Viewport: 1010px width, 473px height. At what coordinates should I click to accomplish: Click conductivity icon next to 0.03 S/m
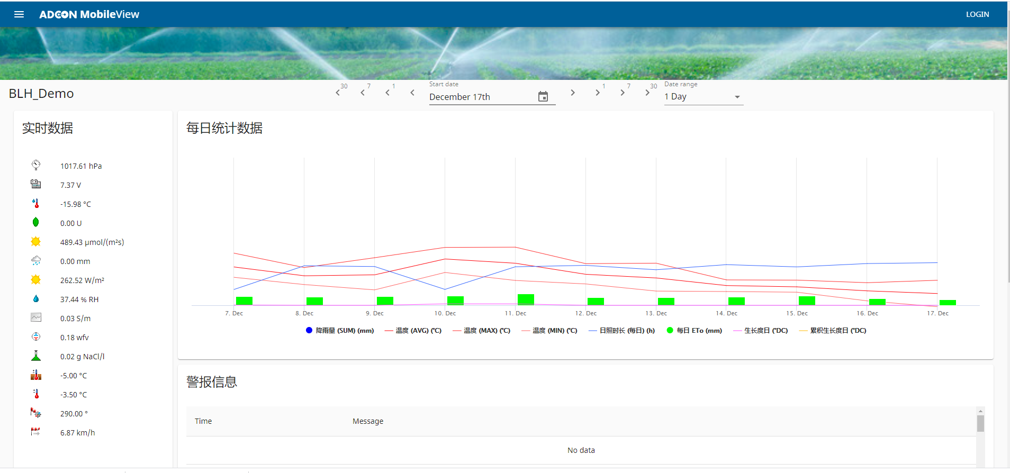pyautogui.click(x=36, y=317)
